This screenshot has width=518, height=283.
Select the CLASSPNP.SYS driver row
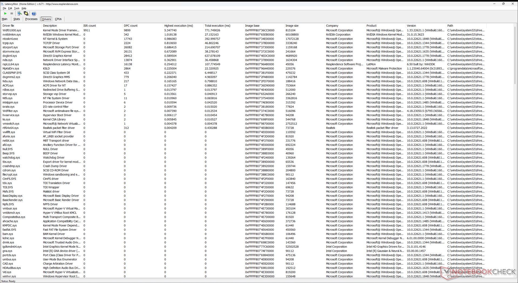pos(244,73)
